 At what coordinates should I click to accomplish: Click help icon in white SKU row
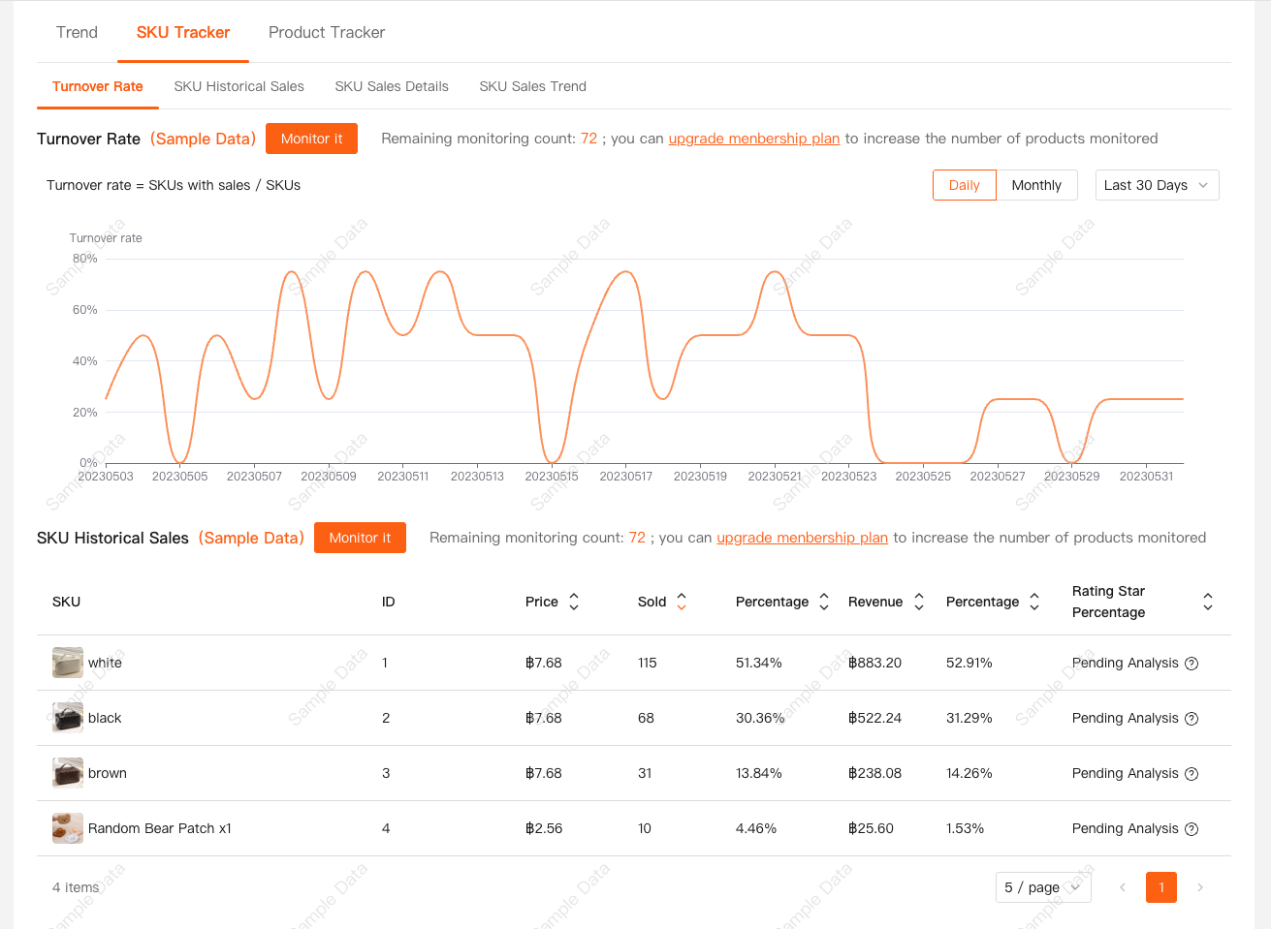pyautogui.click(x=1192, y=664)
